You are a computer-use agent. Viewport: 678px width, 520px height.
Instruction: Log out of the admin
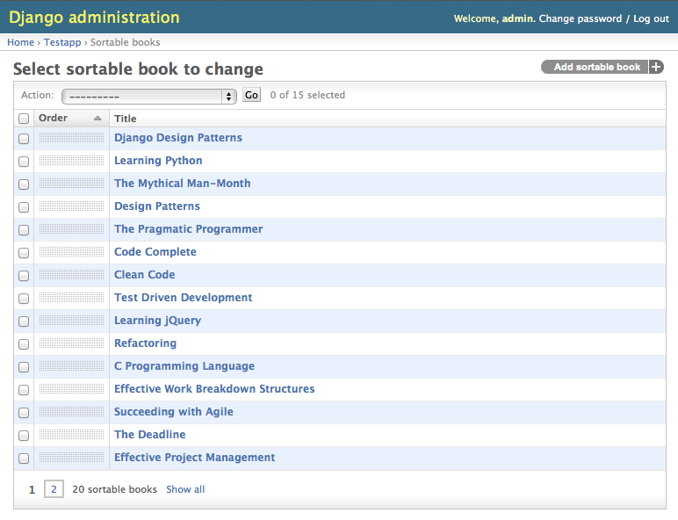651,18
